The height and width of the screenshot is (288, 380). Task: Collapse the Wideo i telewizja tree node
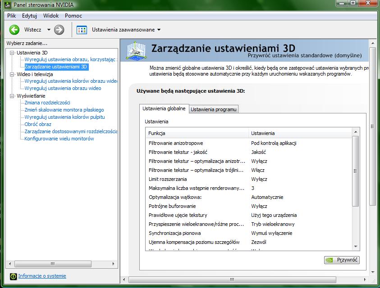(12, 74)
